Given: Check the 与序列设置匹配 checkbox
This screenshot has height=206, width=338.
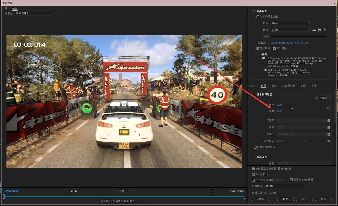Looking at the screenshot, I should [x=257, y=17].
